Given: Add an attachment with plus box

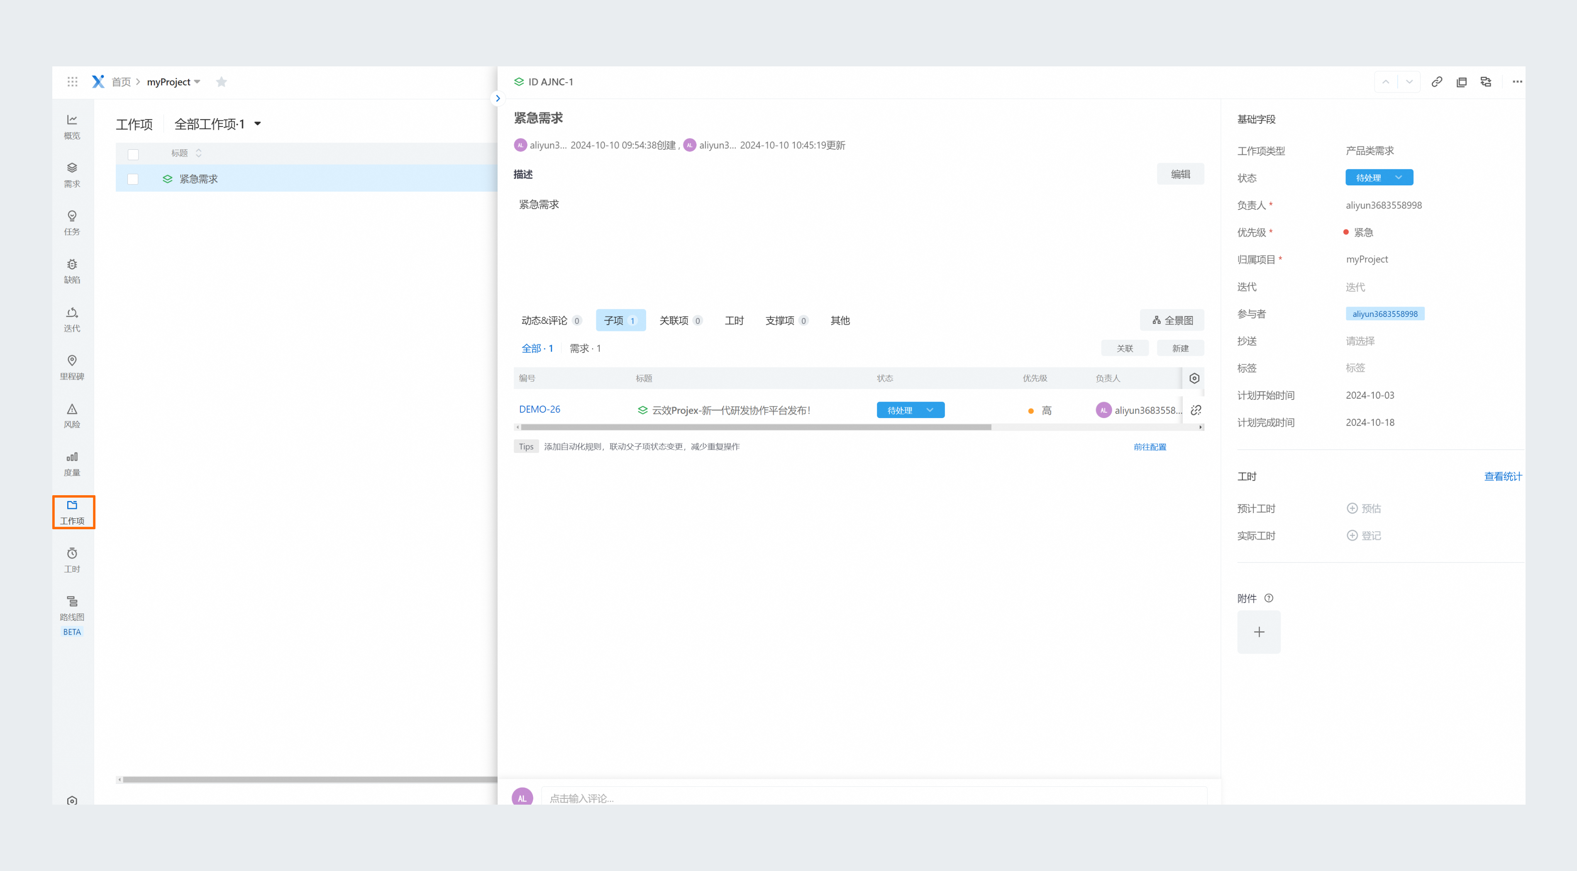Looking at the screenshot, I should [1259, 632].
